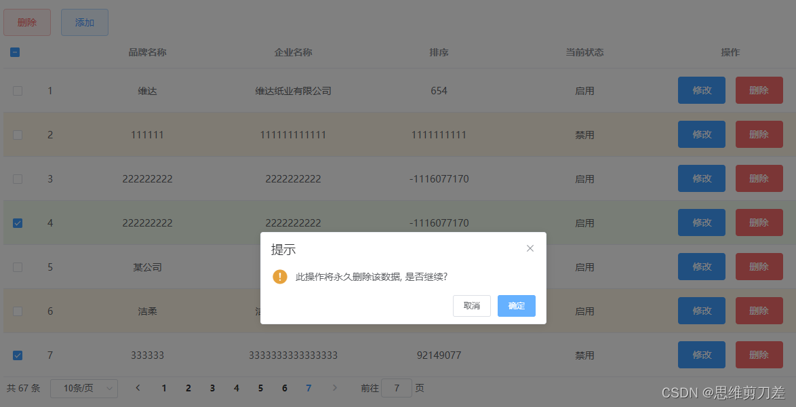
Task: Check the checkbox for row 1 维达
Action: pyautogui.click(x=17, y=90)
